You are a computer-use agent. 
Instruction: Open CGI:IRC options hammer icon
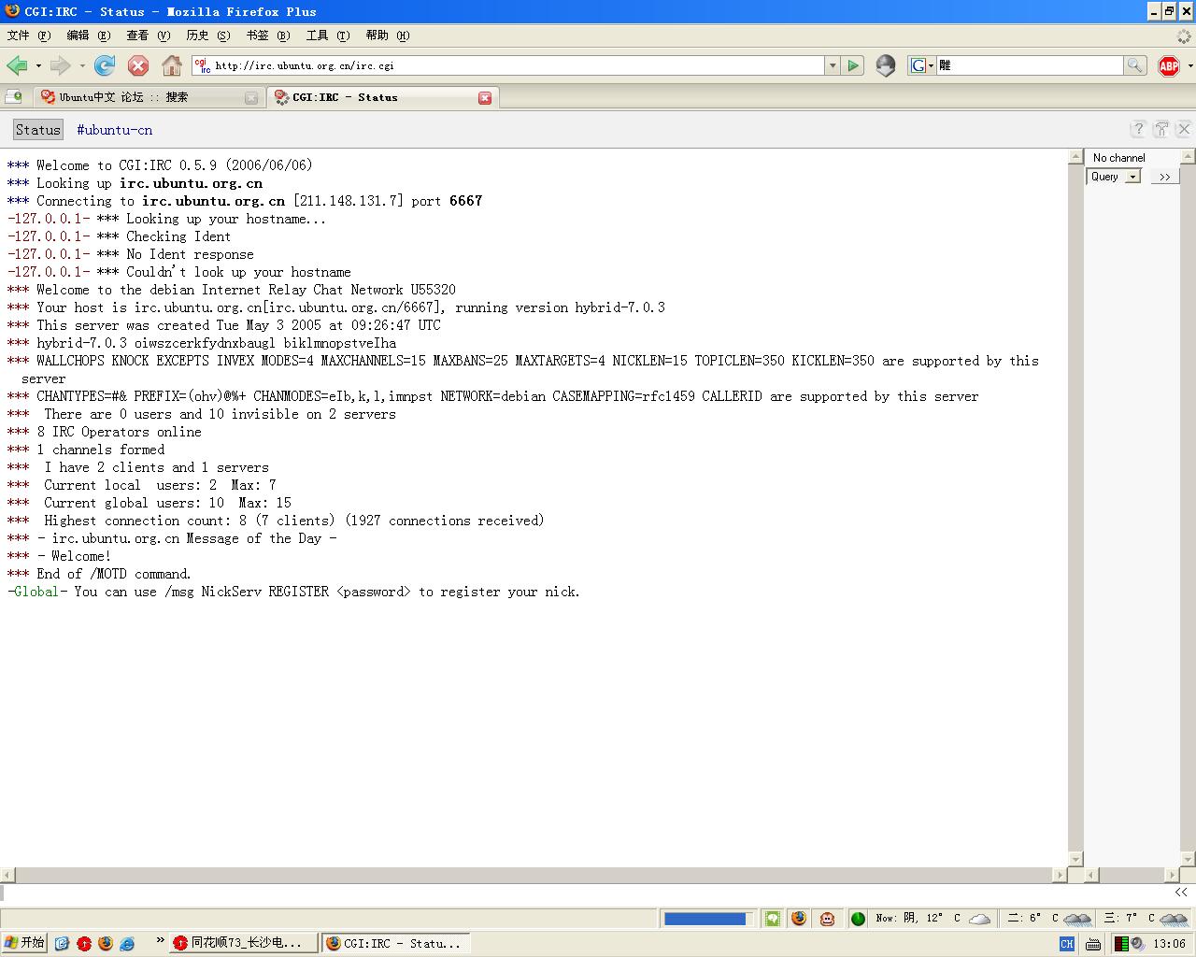coord(1161,129)
